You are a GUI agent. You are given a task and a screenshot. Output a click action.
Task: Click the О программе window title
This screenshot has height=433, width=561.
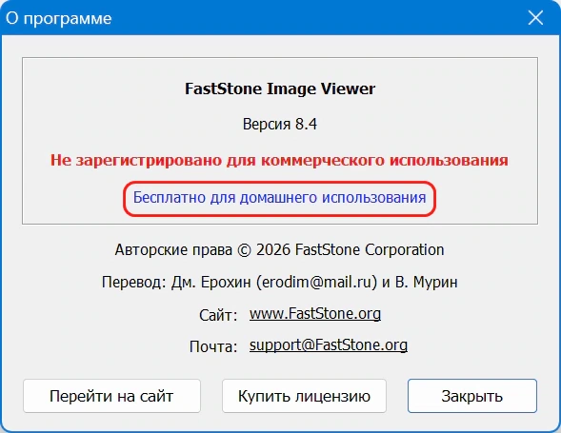pyautogui.click(x=59, y=18)
